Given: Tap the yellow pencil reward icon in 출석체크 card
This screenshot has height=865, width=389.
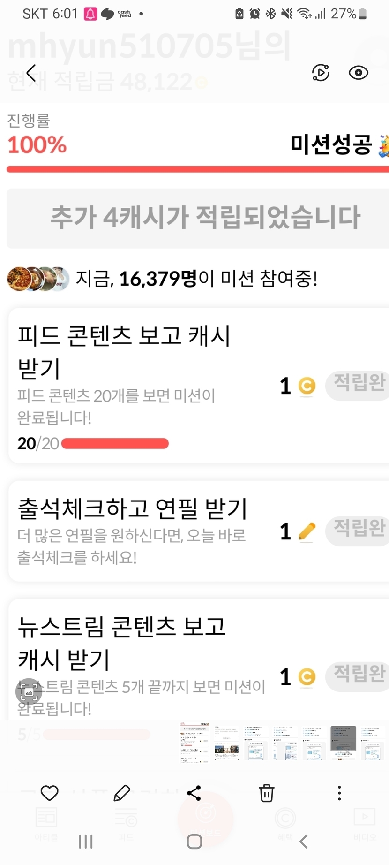Looking at the screenshot, I should 307,531.
